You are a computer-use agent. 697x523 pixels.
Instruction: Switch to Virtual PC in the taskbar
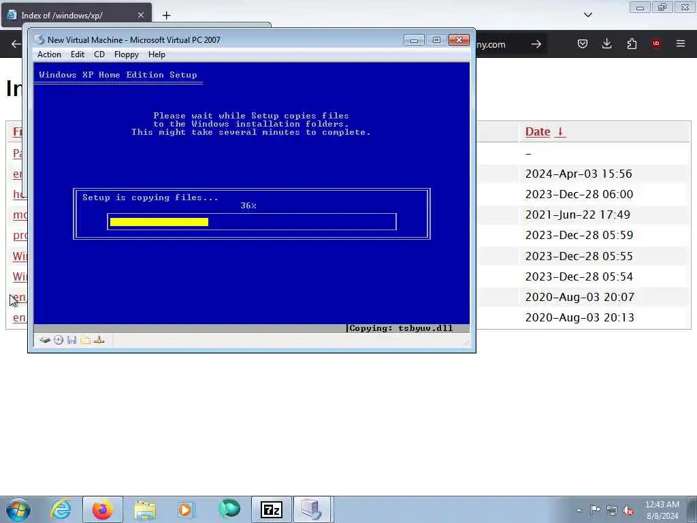pos(311,509)
